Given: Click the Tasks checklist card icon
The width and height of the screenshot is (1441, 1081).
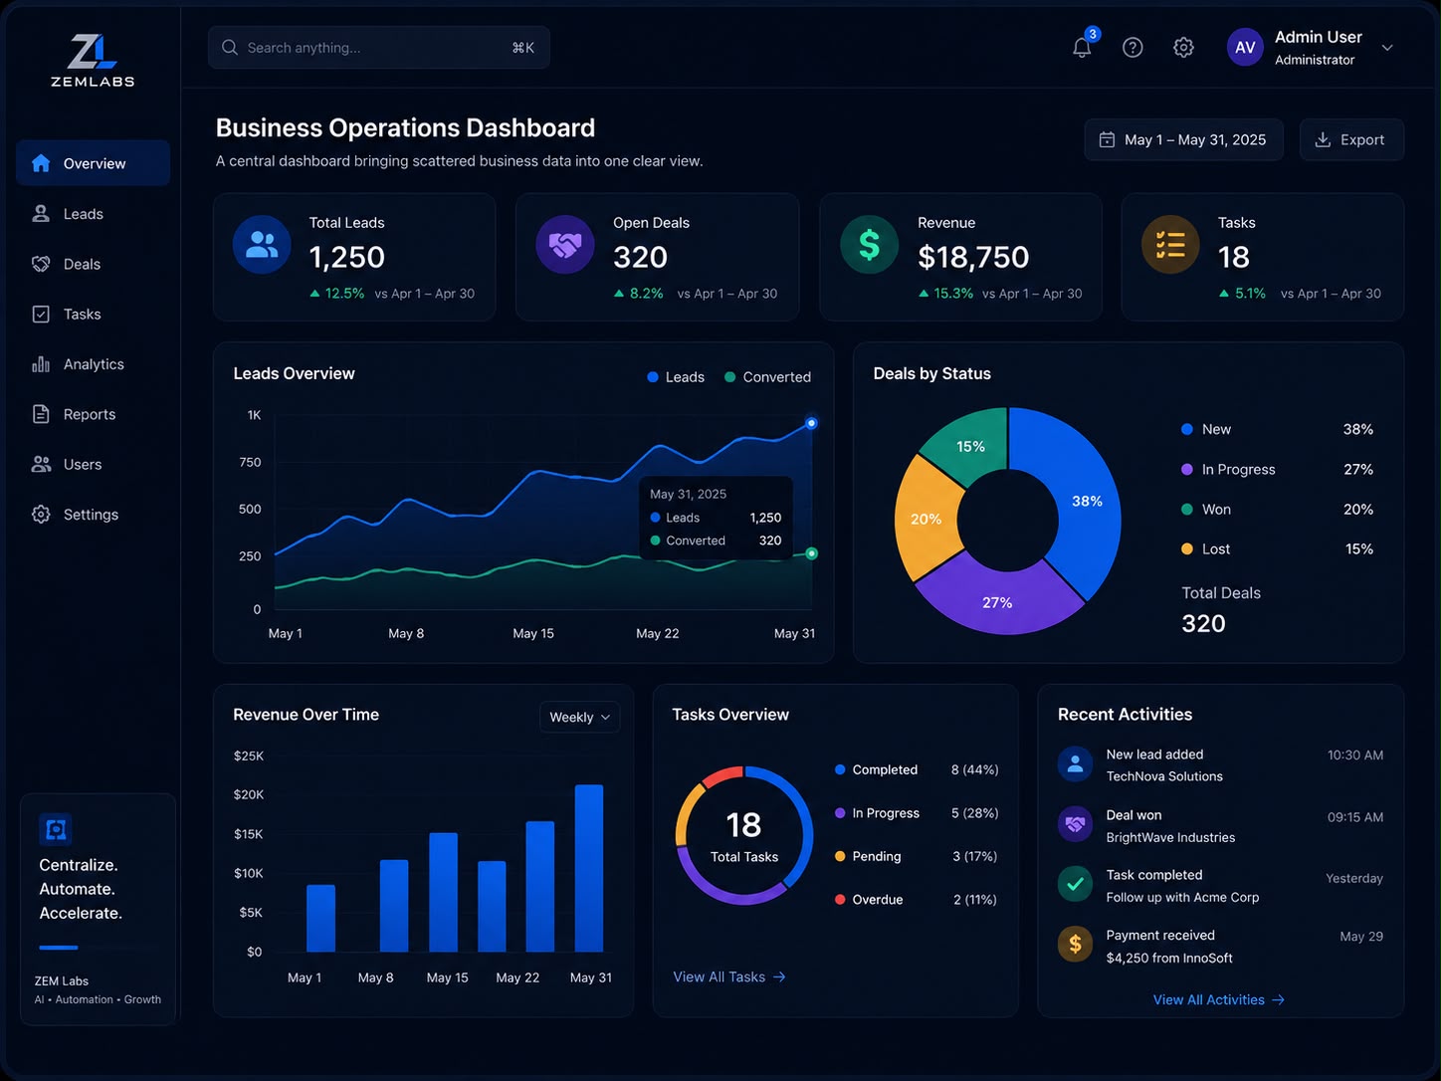Looking at the screenshot, I should pos(1170,244).
